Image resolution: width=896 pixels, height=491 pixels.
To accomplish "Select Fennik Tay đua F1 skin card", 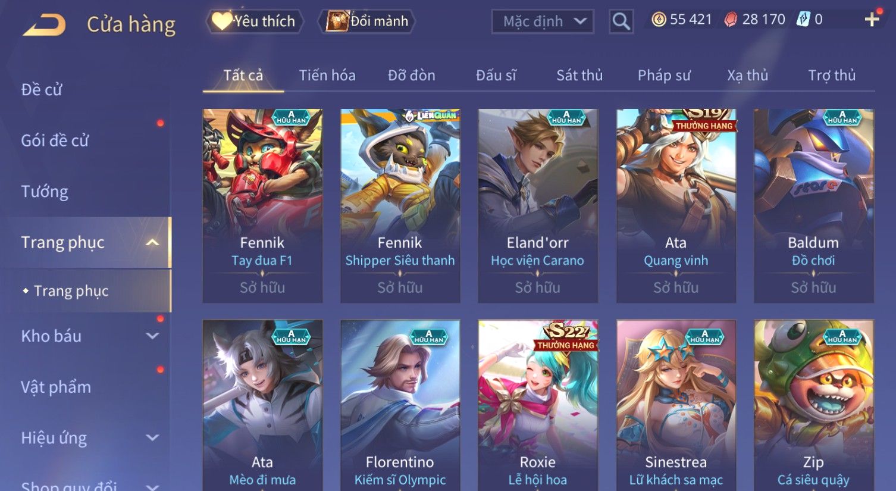I will (x=262, y=206).
